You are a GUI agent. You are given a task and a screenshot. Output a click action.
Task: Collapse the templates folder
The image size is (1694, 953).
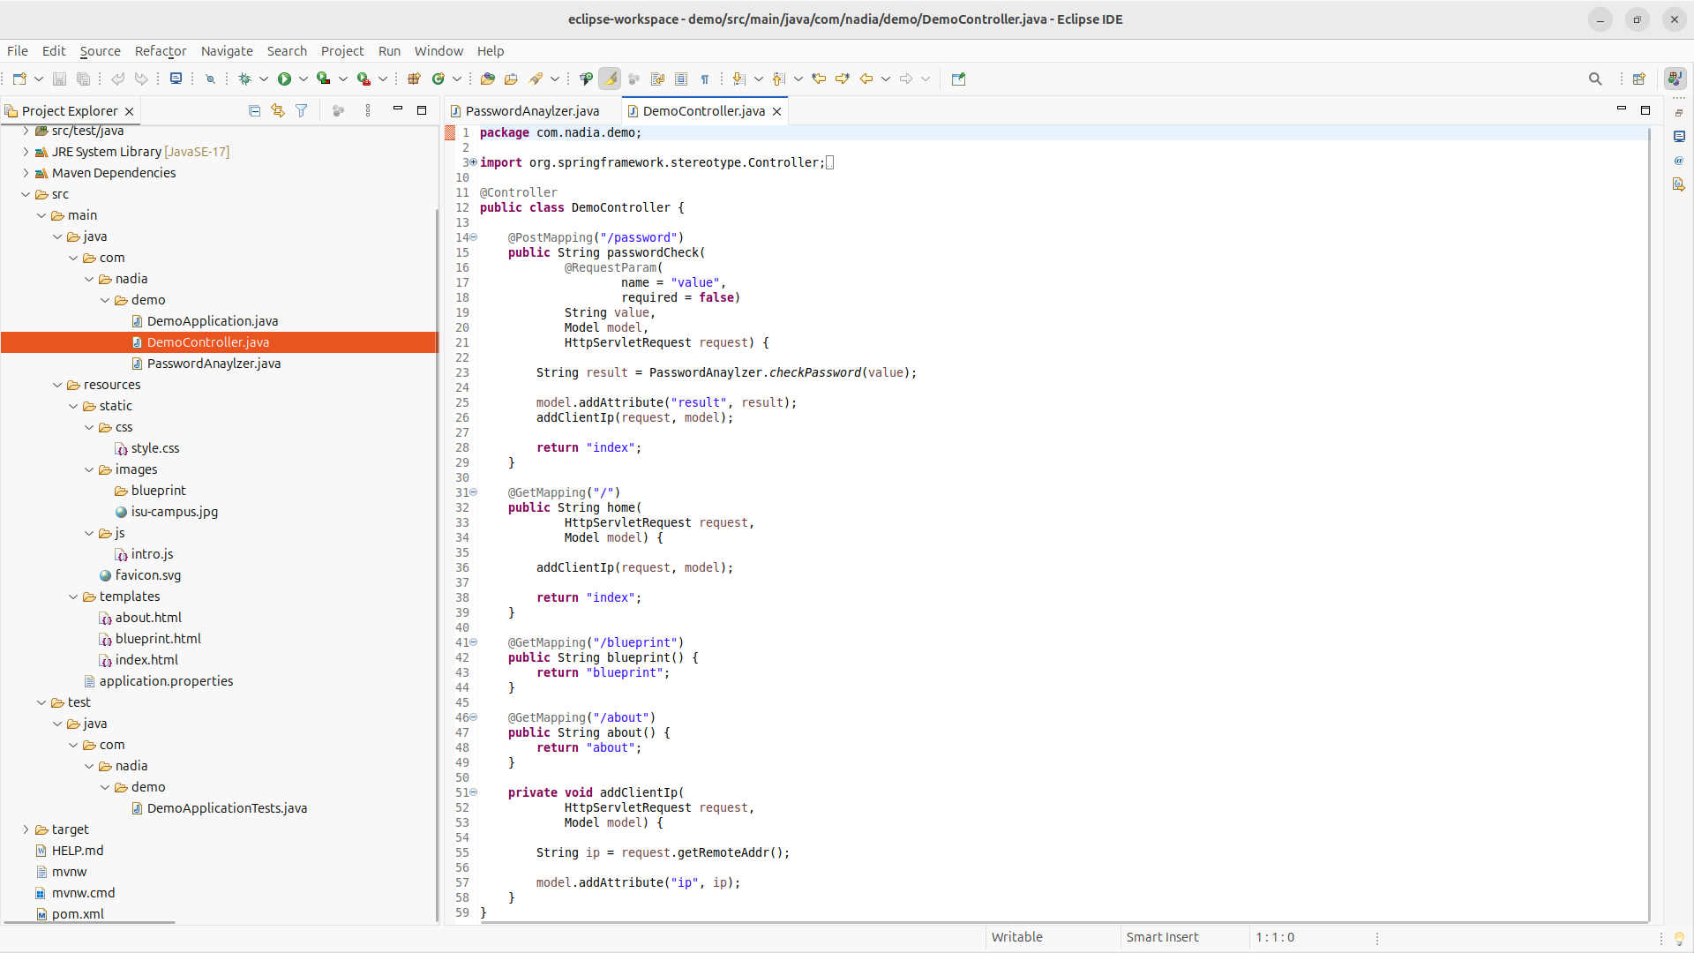click(73, 597)
